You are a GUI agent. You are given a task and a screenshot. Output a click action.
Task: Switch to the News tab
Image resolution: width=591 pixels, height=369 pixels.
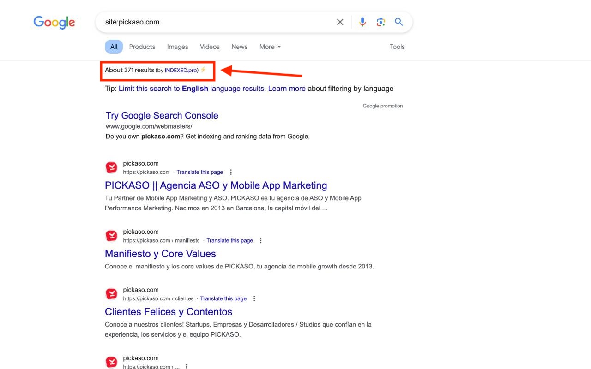tap(239, 47)
